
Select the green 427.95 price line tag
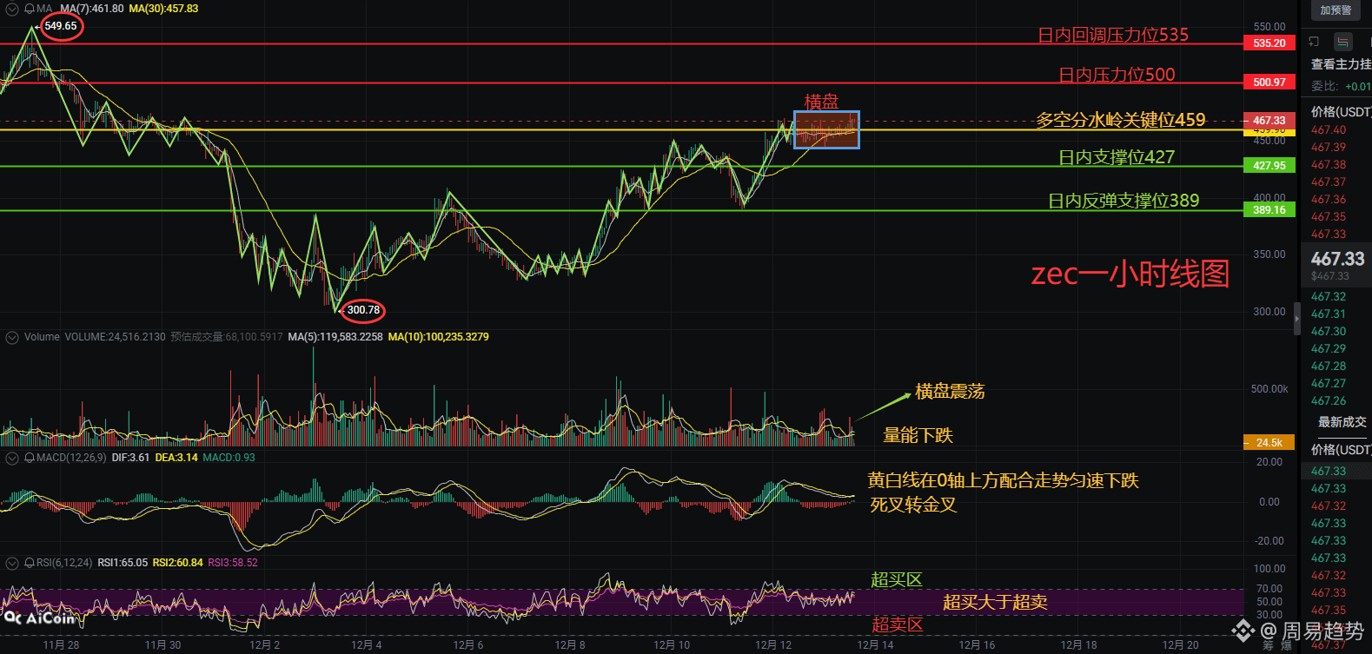click(1269, 166)
